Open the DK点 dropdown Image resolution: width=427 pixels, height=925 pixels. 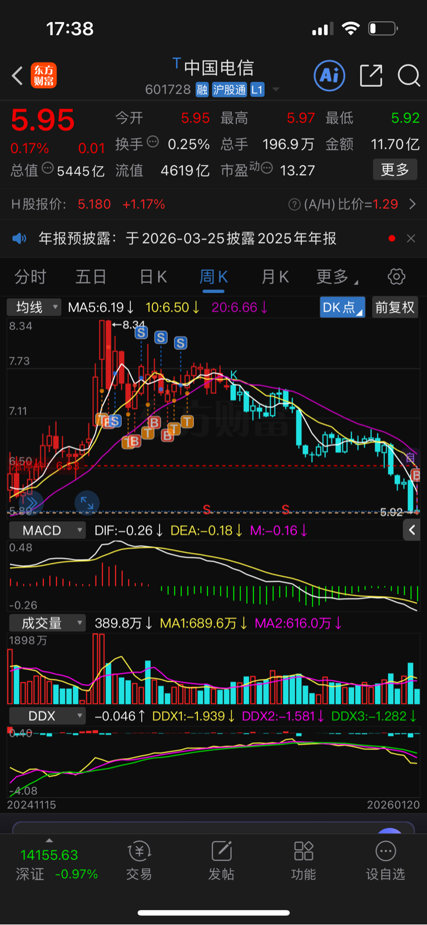pos(342,307)
